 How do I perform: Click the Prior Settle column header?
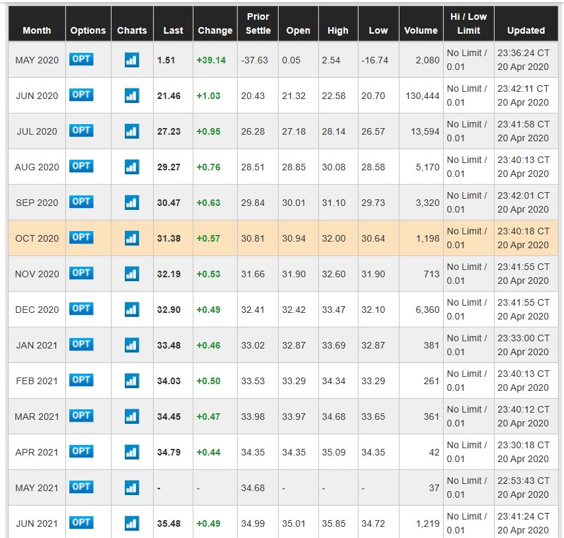point(258,23)
